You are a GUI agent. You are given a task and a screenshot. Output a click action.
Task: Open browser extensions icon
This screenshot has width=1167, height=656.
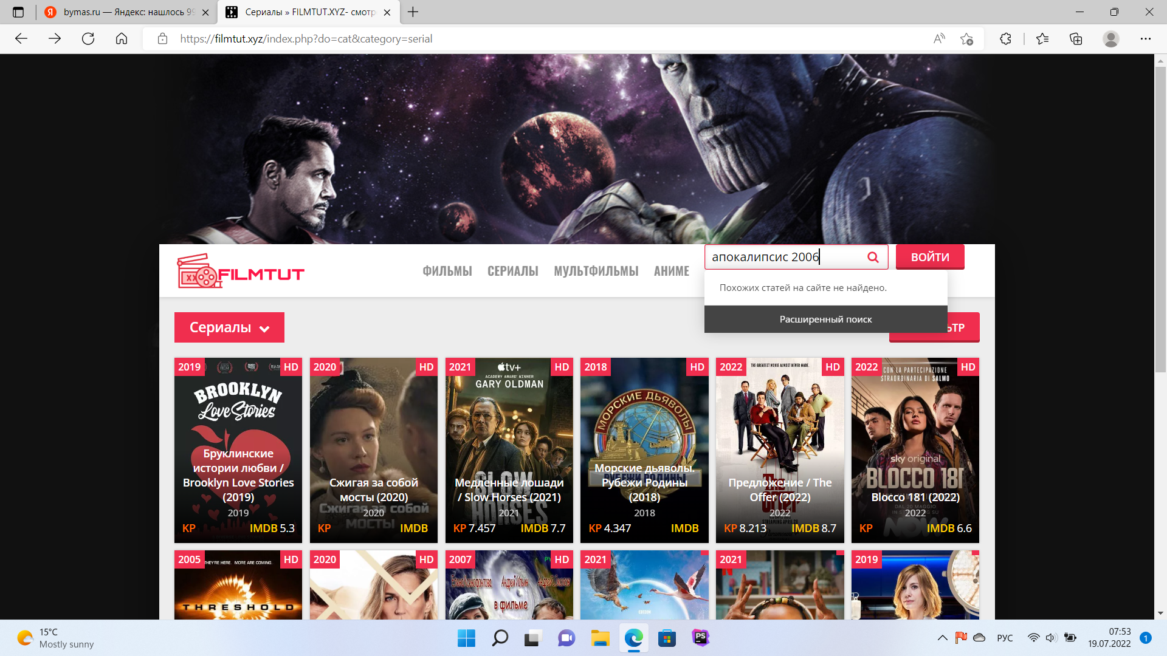click(1005, 39)
